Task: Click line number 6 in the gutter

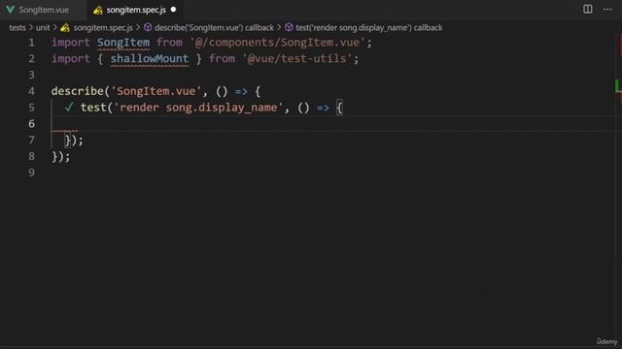Action: [x=31, y=124]
